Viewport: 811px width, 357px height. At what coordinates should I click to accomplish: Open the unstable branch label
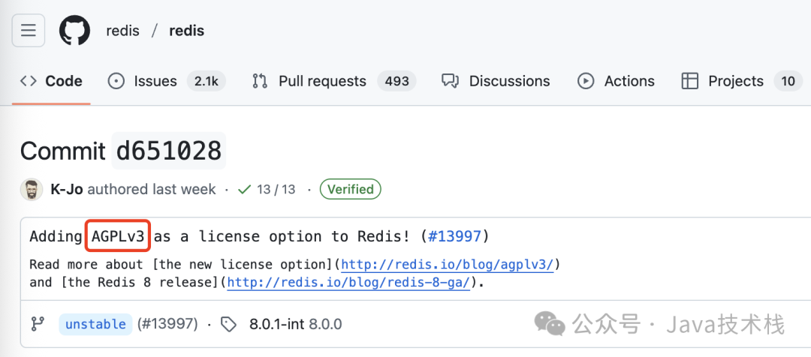[95, 325]
